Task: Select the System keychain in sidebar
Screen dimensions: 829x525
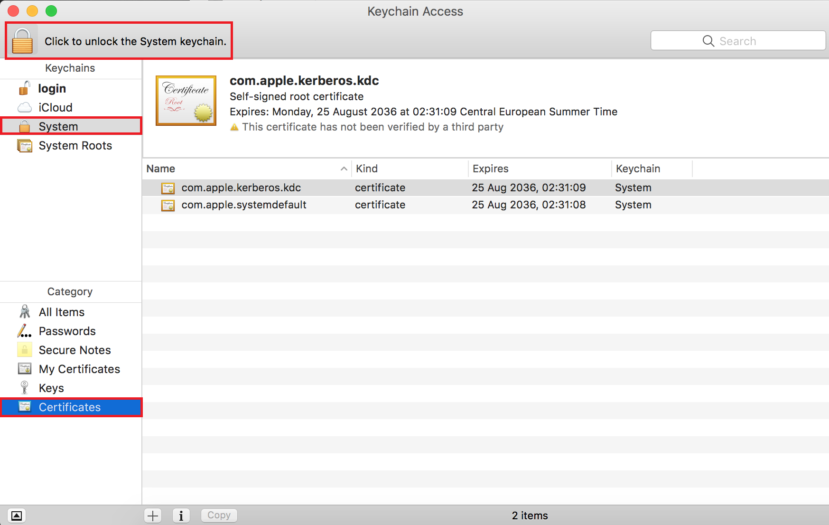Action: click(x=71, y=126)
